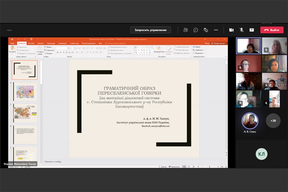Click the Save icon in PowerPoint title bar
The width and height of the screenshot is (288, 192).
(x=12, y=39)
